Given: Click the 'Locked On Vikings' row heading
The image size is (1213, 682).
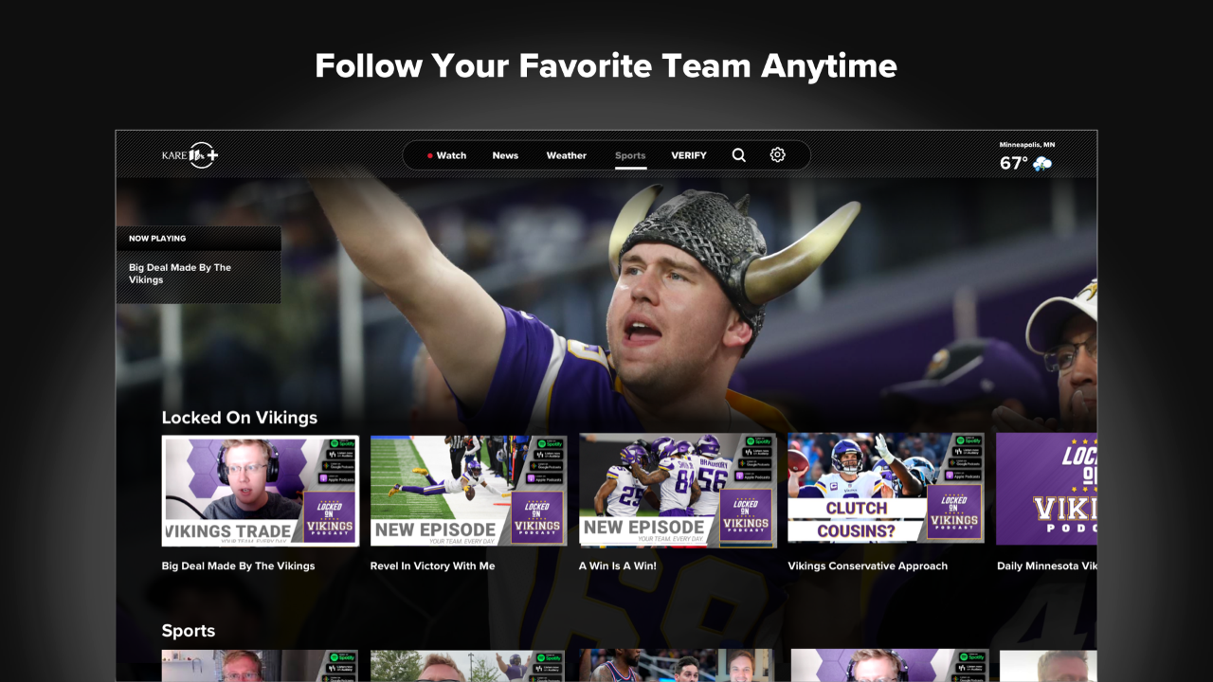Looking at the screenshot, I should point(240,418).
